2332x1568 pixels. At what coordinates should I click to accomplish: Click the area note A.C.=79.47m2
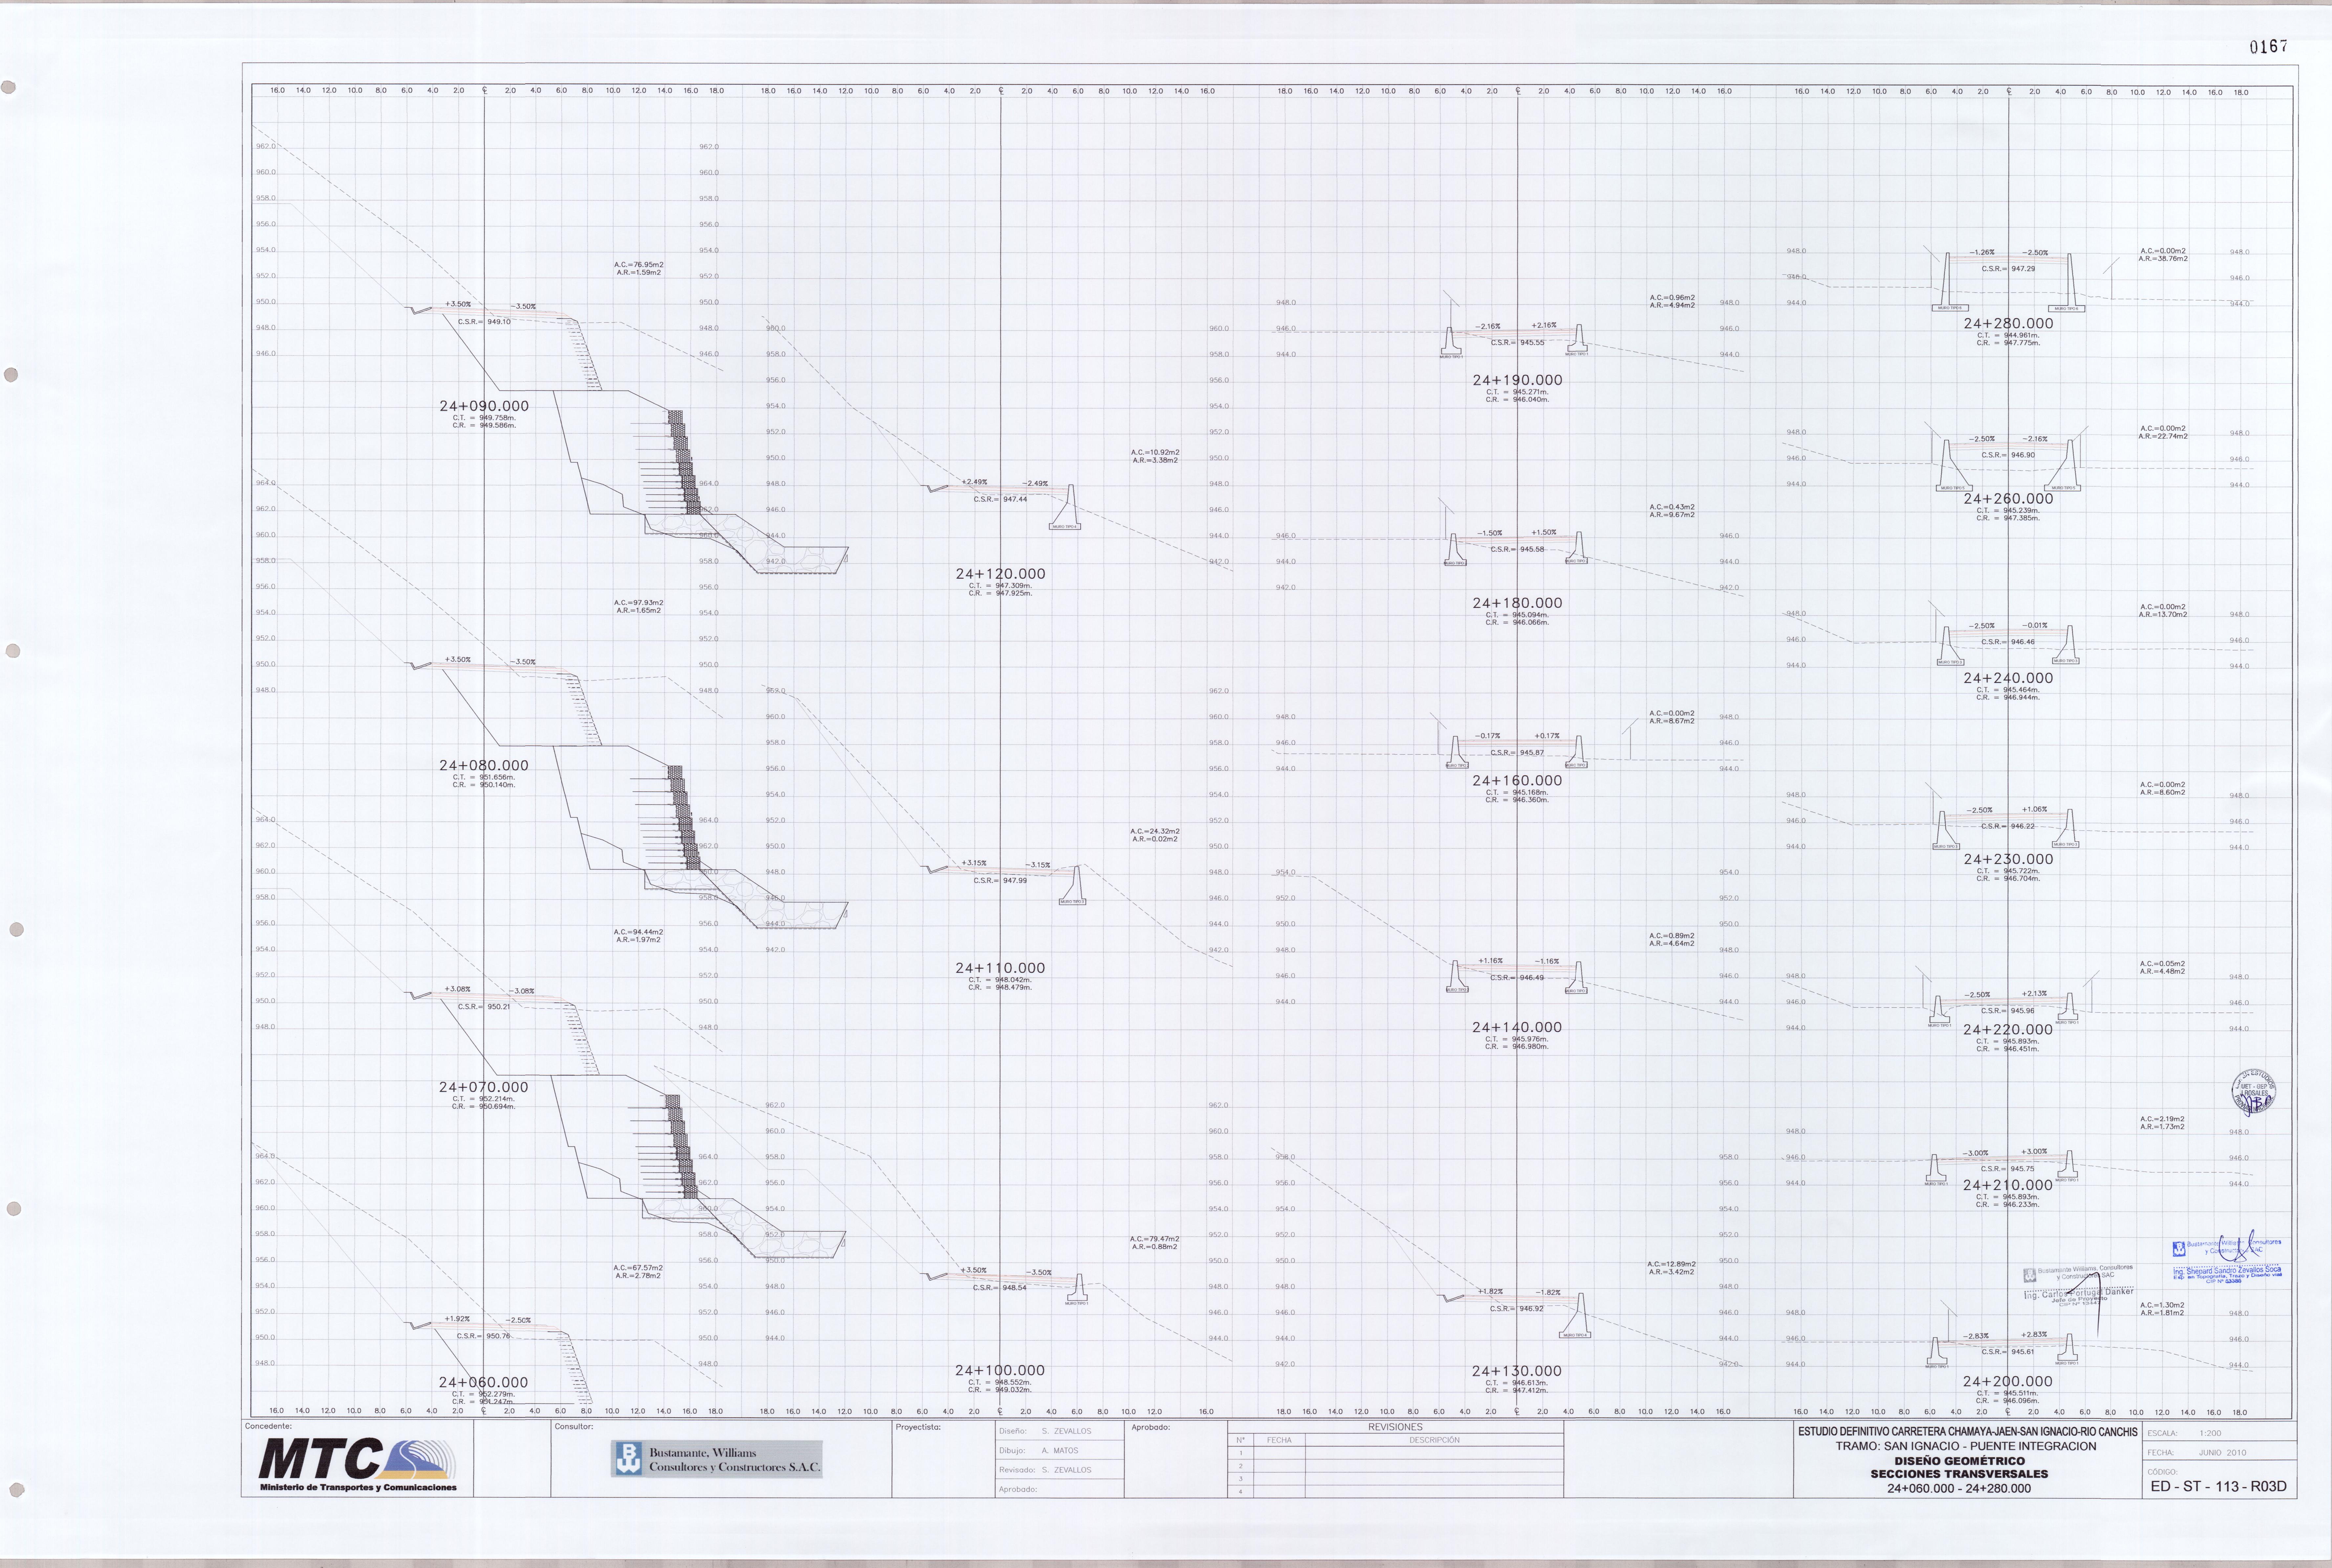click(1155, 1239)
